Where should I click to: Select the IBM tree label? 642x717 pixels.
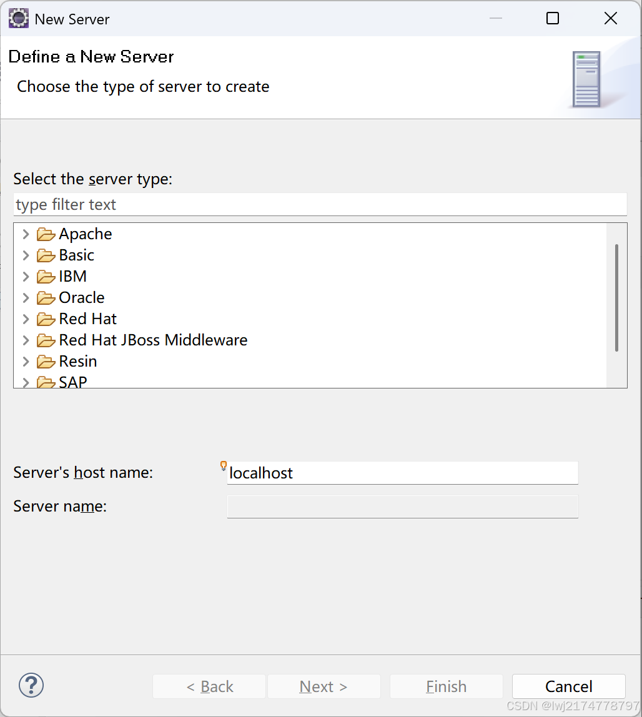[72, 277]
